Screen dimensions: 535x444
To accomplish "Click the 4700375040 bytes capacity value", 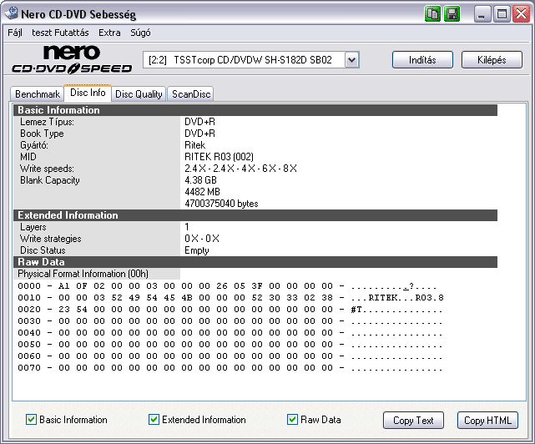I will 221,204.
